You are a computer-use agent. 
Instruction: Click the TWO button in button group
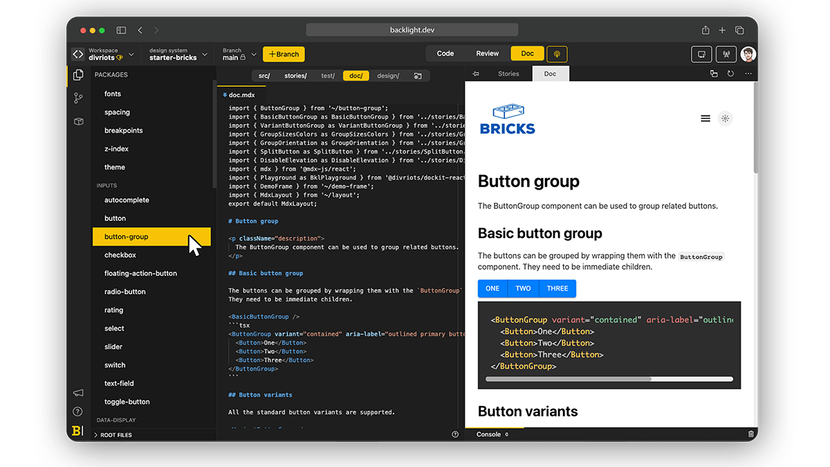pos(523,289)
